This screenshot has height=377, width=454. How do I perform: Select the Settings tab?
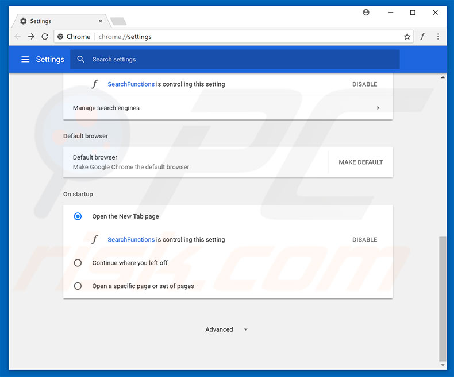tap(61, 21)
